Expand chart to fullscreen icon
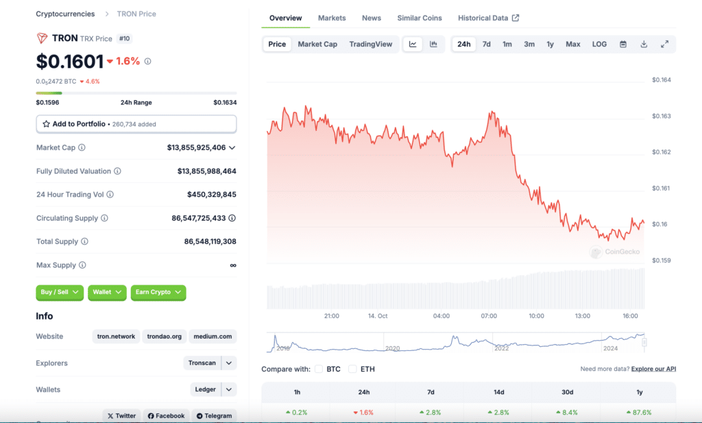This screenshot has height=423, width=702. 665,44
